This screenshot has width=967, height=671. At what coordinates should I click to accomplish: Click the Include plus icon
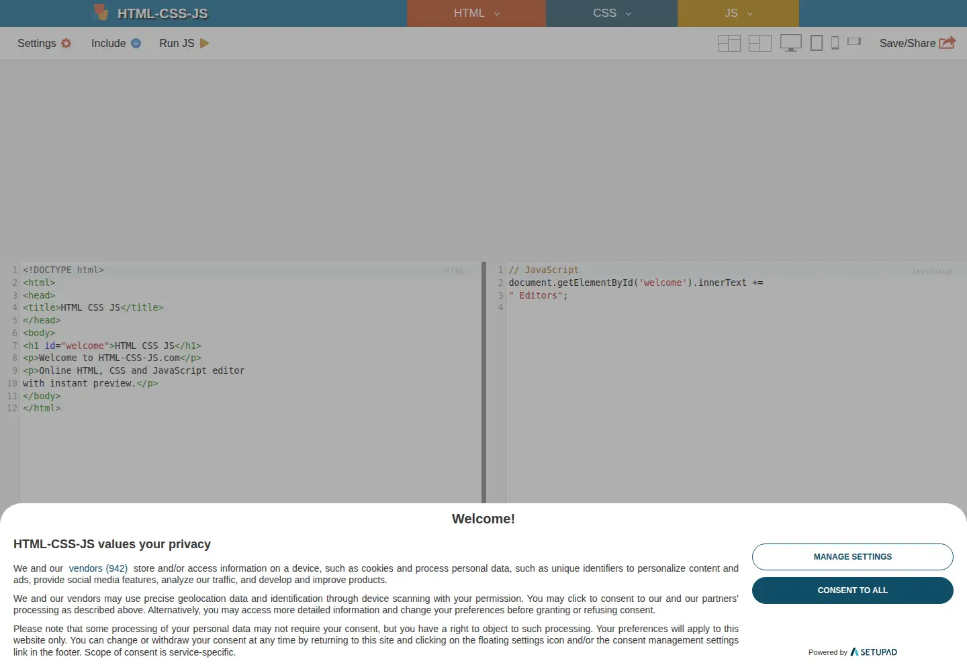pos(136,43)
